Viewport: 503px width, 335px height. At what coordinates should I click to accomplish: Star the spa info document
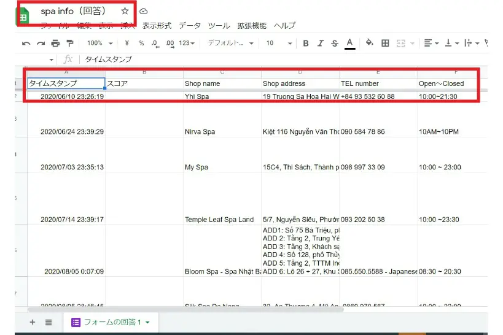[125, 11]
